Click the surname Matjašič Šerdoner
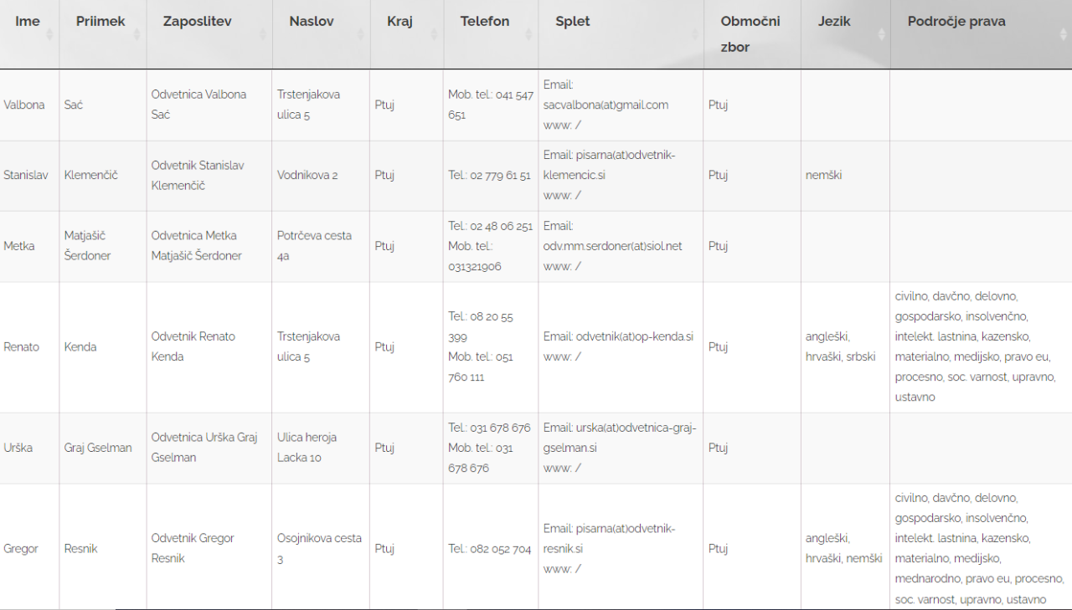Viewport: 1072px width, 610px height. 87,246
